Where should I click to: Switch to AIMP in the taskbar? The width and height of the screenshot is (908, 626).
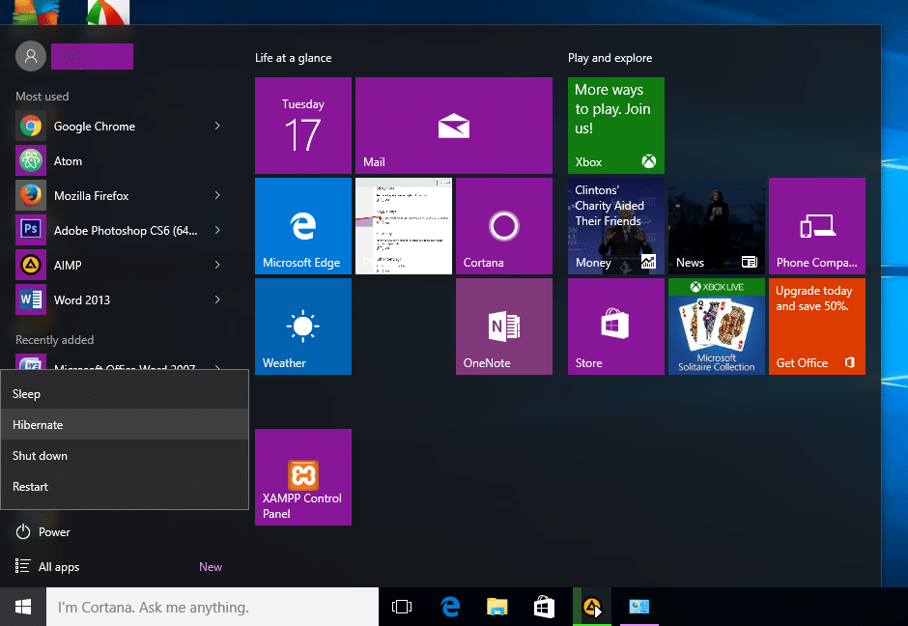[592, 607]
